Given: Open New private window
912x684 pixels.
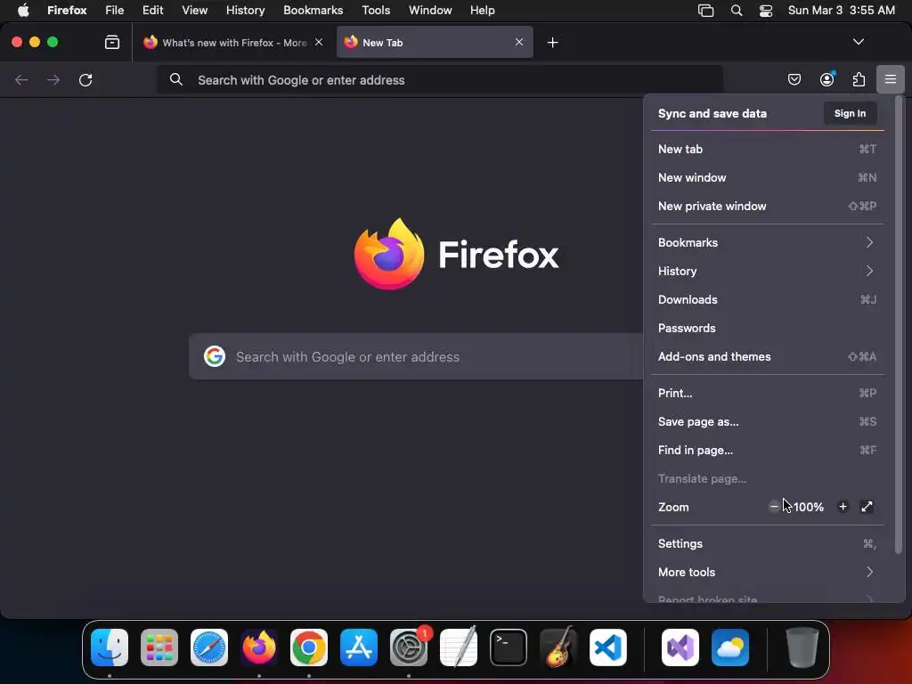Looking at the screenshot, I should (x=768, y=206).
